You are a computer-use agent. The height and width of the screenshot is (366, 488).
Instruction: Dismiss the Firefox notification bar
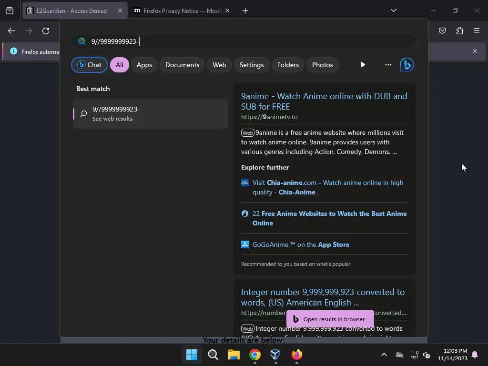tap(475, 51)
